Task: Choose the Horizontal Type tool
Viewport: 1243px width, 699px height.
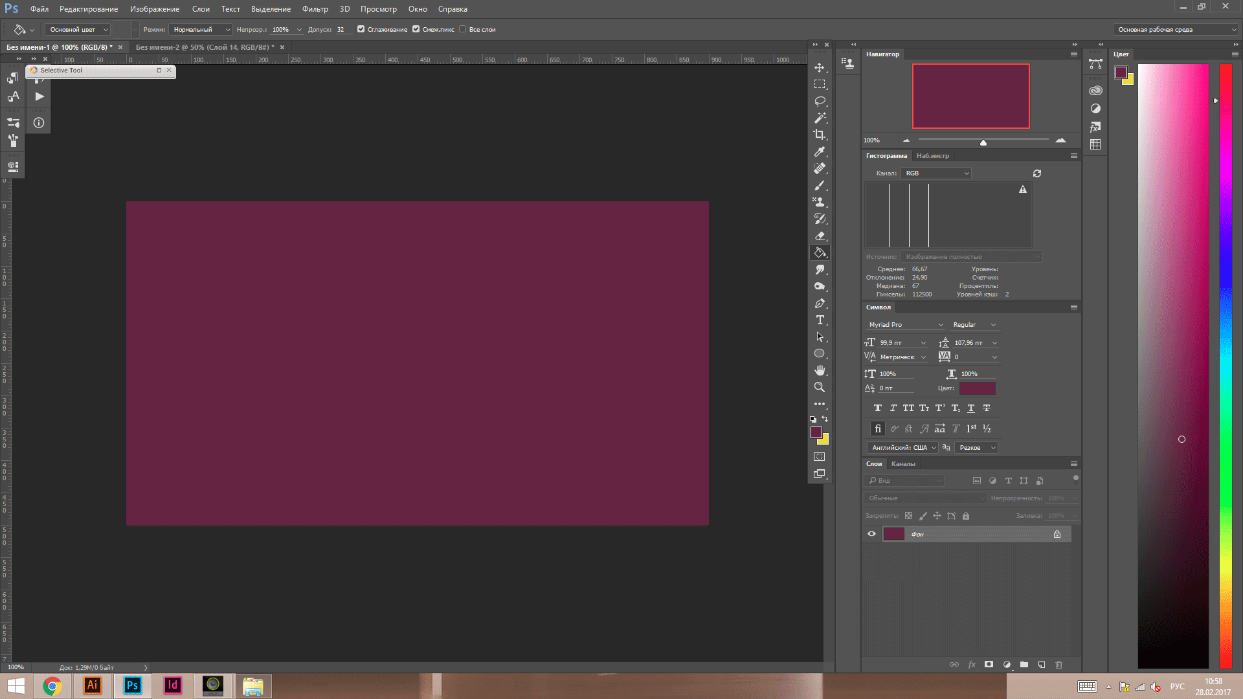Action: click(820, 320)
